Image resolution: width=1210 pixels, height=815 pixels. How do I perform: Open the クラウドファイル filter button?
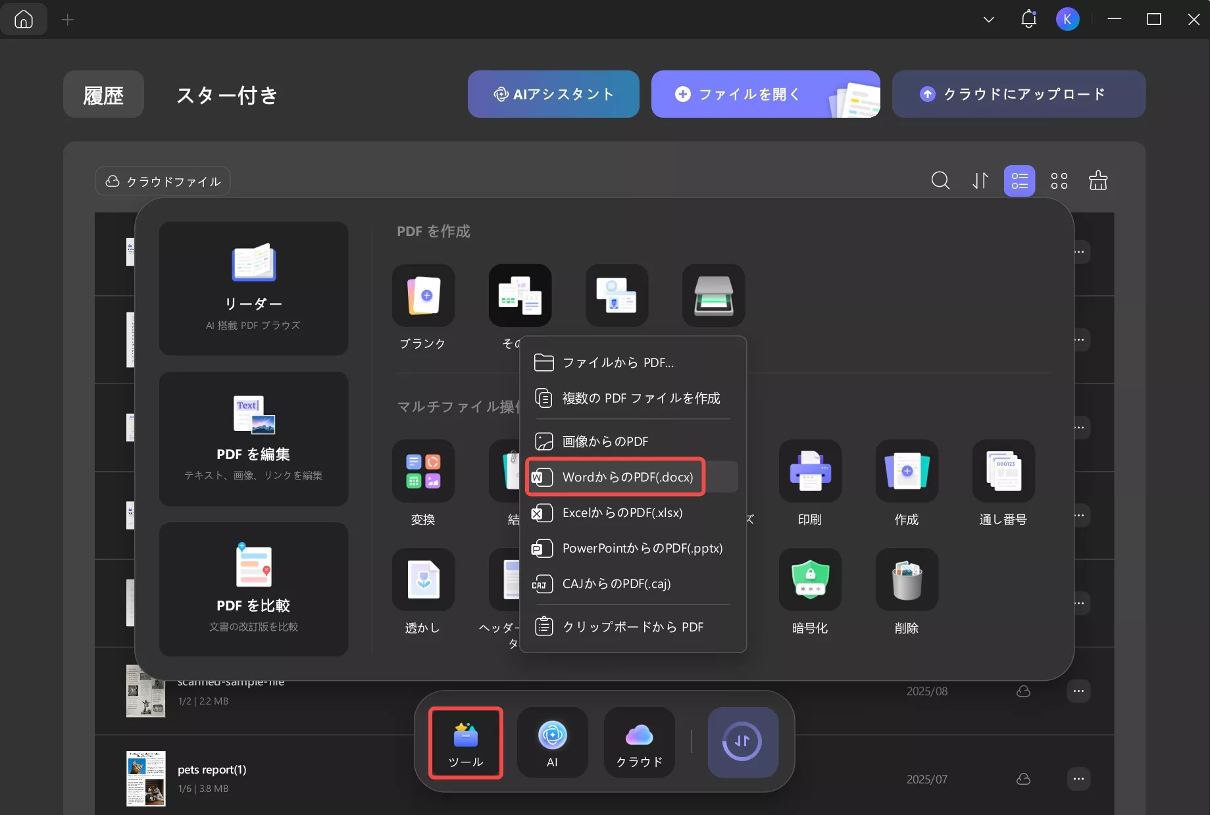click(163, 181)
